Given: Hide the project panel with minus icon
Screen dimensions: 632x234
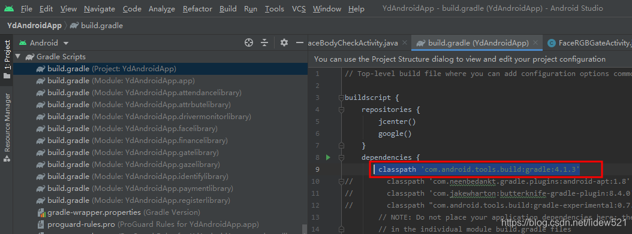Looking at the screenshot, I should click(299, 42).
